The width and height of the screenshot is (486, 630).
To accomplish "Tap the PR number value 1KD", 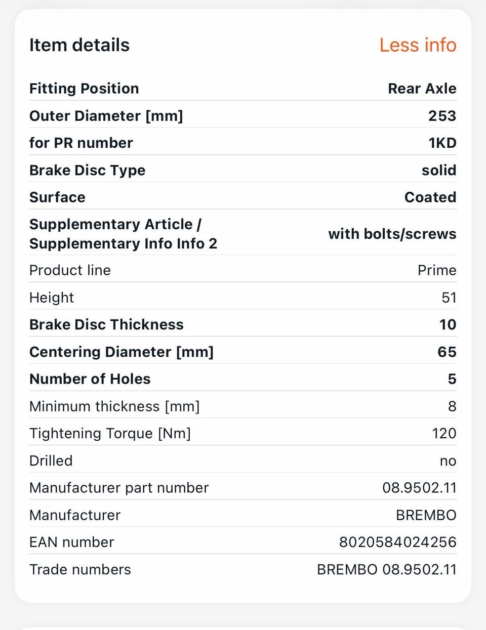I will (x=442, y=143).
